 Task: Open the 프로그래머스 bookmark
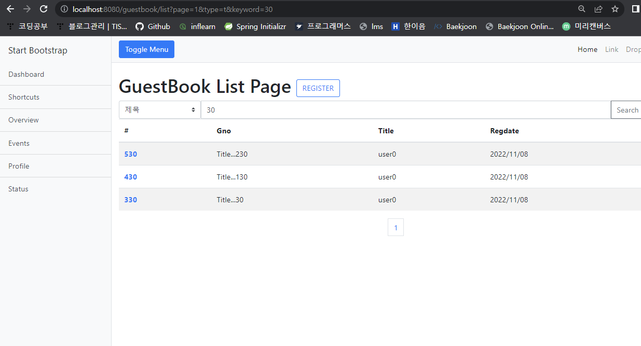point(323,26)
